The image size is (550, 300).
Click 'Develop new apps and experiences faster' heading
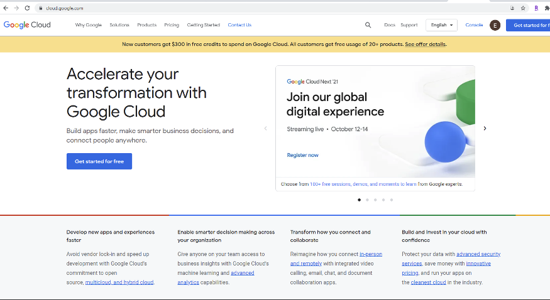111,236
